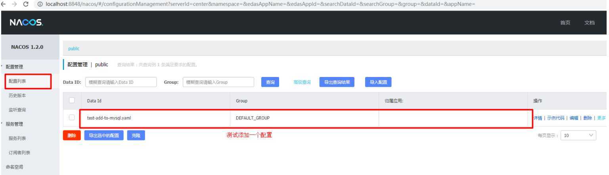Click 导出选中的配置 button
Image resolution: width=609 pixels, height=175 pixels.
coord(104,135)
